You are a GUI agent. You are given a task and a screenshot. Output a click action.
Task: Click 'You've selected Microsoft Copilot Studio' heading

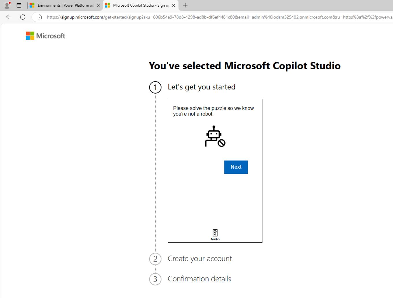coord(245,66)
